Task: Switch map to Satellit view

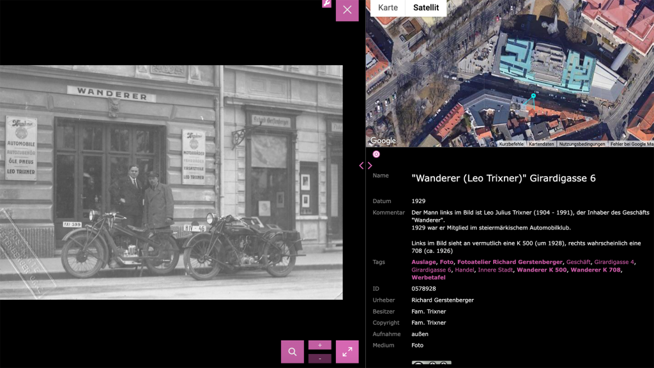Action: 426,8
